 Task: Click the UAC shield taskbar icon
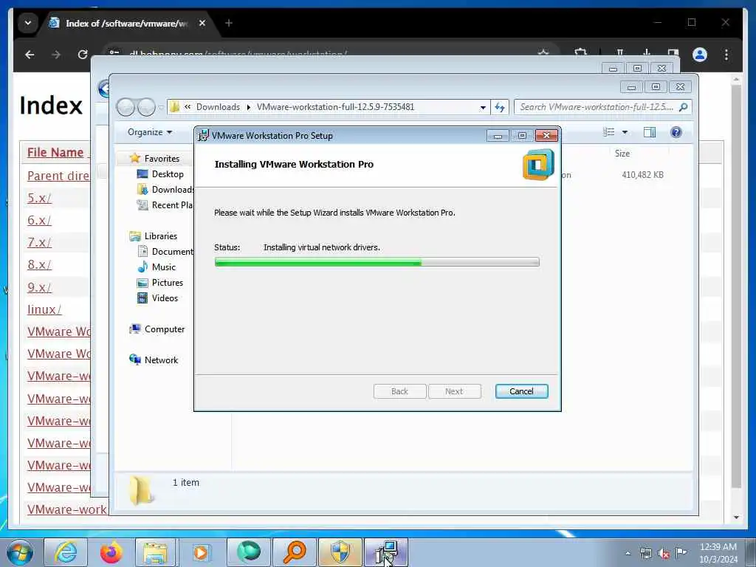(340, 552)
